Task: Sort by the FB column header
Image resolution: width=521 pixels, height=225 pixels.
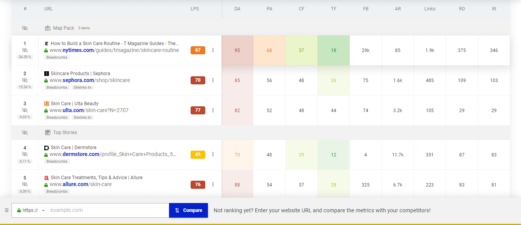Action: pos(365,9)
